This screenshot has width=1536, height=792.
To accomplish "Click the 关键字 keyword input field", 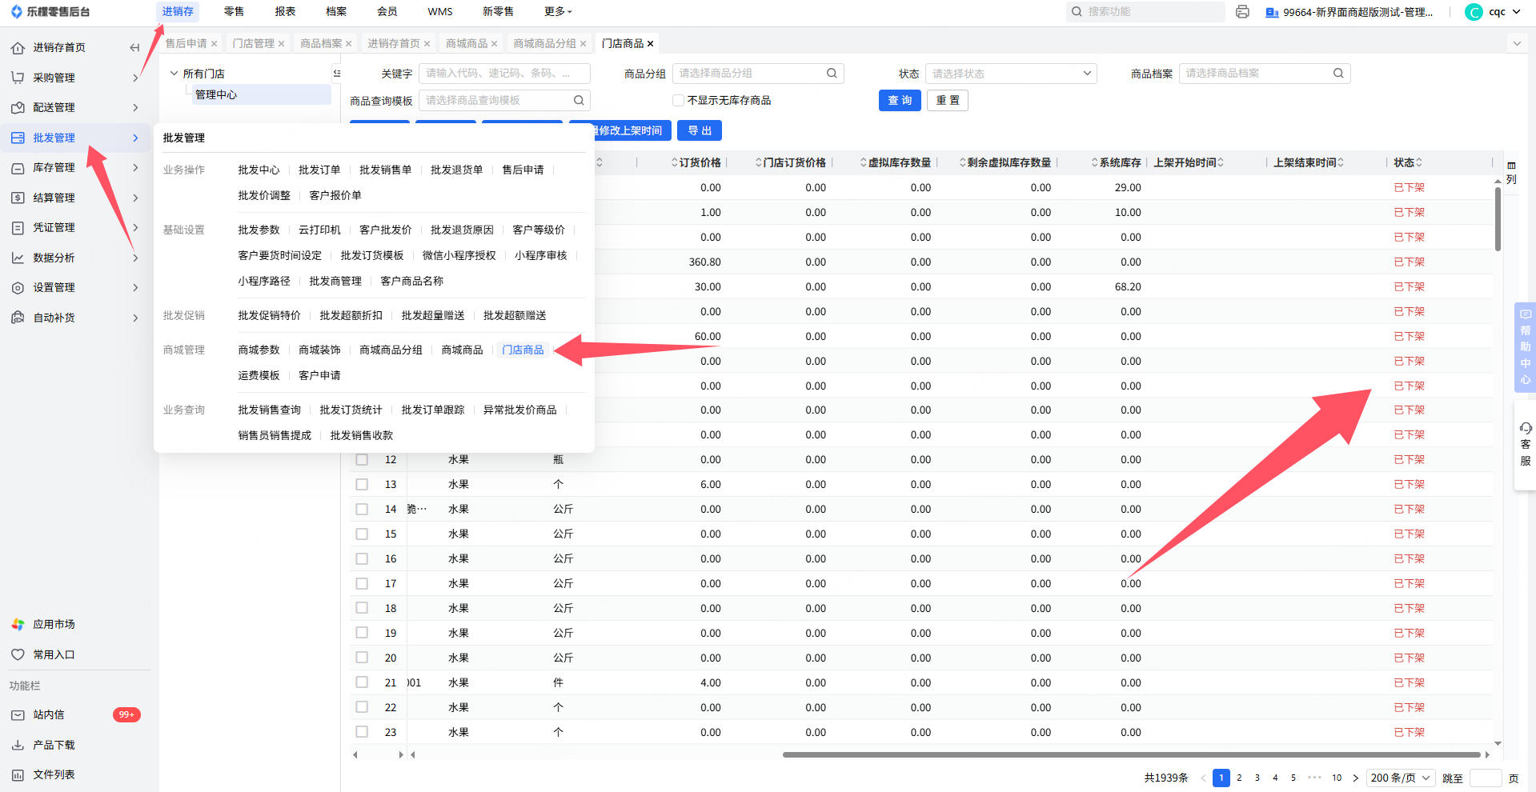I will (503, 74).
